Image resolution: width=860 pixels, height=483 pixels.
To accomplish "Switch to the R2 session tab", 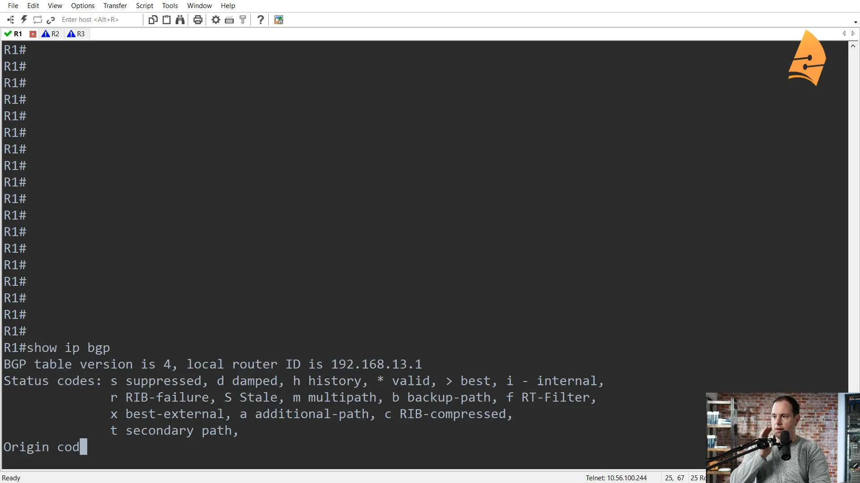I will coord(51,34).
